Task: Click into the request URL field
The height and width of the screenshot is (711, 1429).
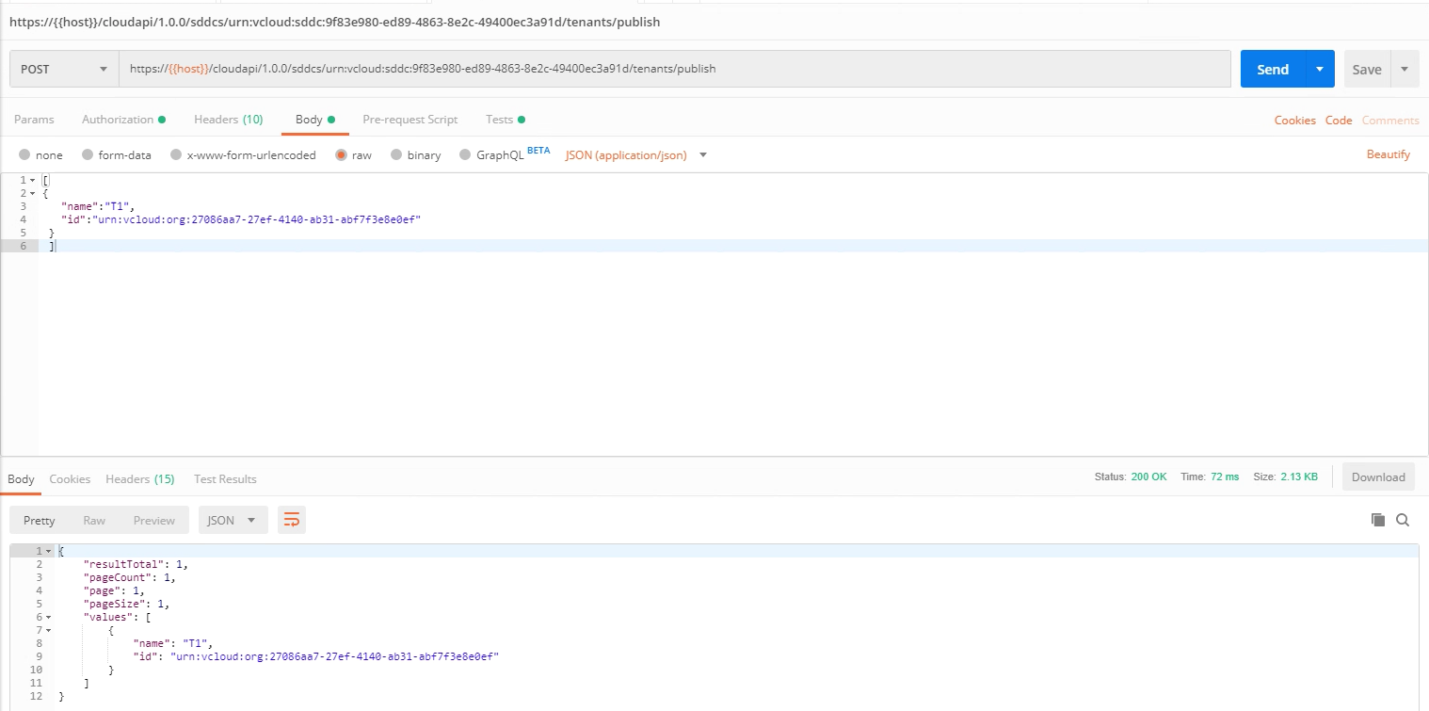Action: coord(674,69)
